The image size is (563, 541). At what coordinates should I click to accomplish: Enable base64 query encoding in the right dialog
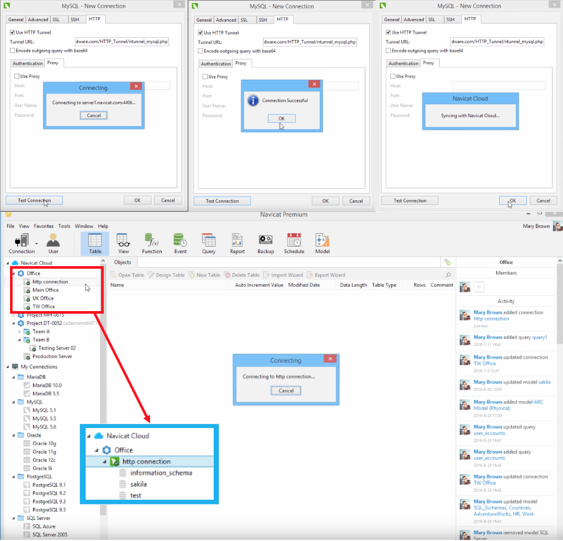tap(388, 51)
